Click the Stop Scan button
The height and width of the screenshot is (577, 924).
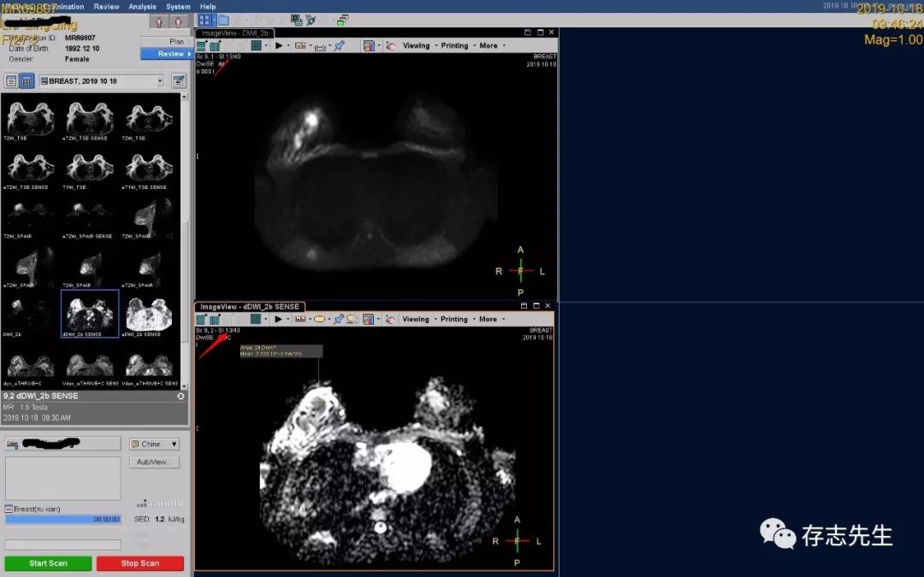(140, 563)
